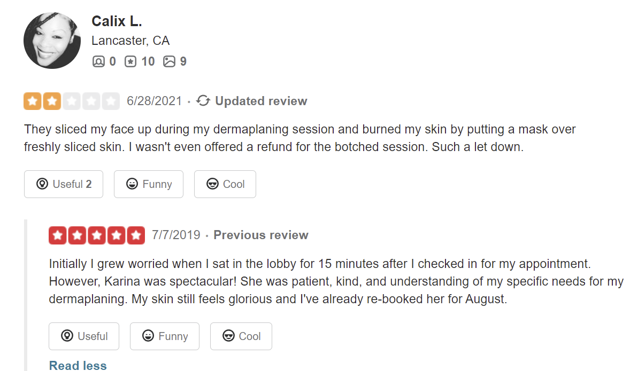Click Calix L. profile photo

tap(52, 41)
